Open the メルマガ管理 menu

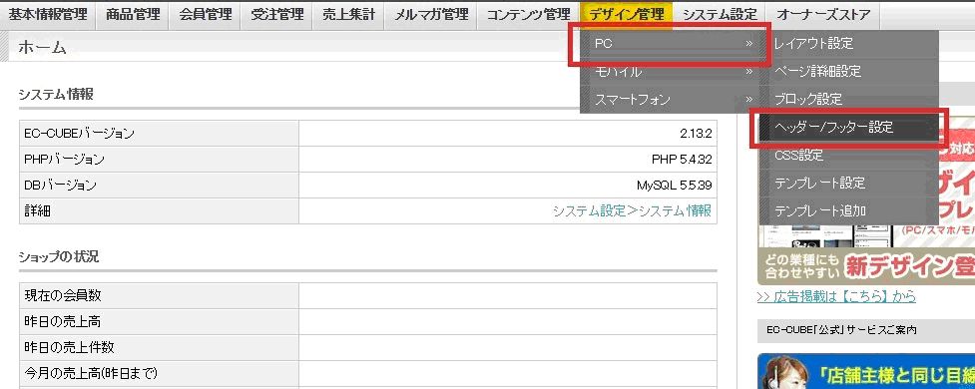click(430, 15)
